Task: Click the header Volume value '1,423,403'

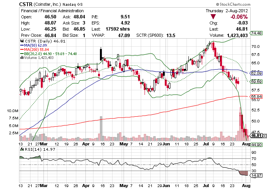Action: 237,35
